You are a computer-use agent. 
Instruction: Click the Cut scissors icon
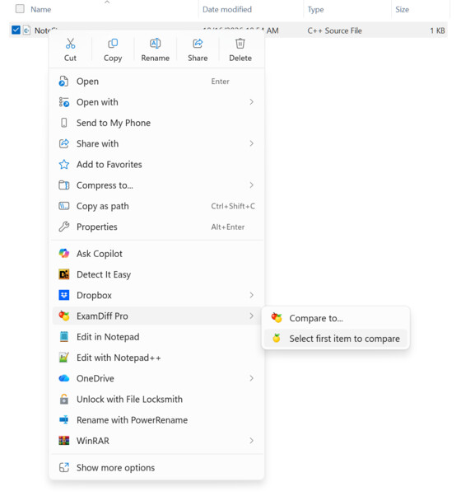coord(70,44)
